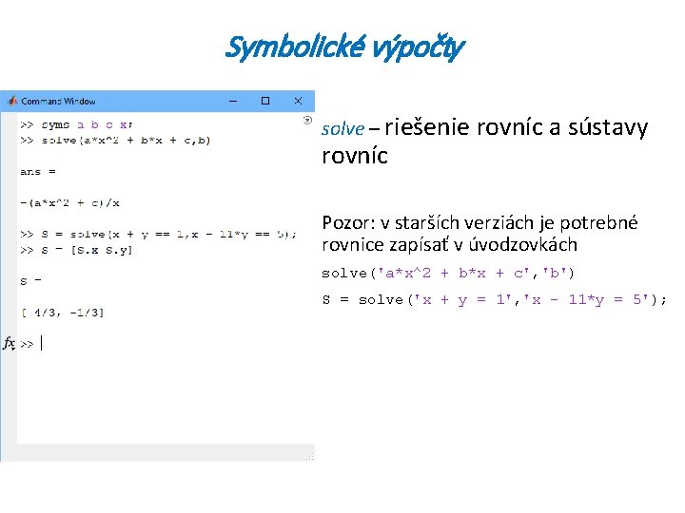The height and width of the screenshot is (513, 685).
Task: Click the italic 'solve' keyword on slide
Action: [342, 128]
